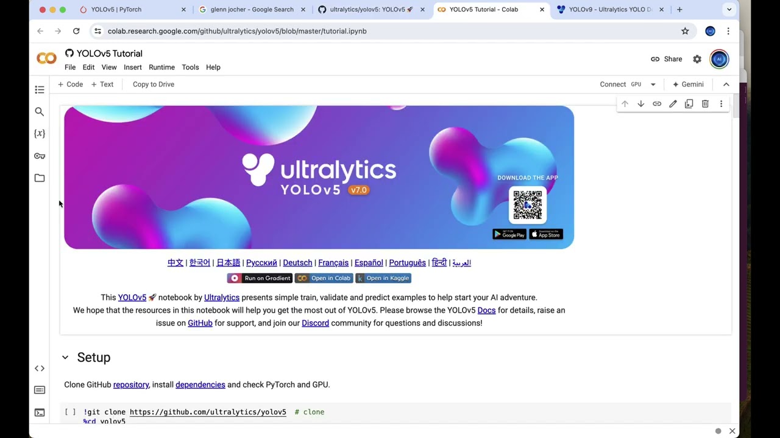The image size is (780, 438).
Task: Open the Connect options dropdown arrow
Action: (653, 85)
